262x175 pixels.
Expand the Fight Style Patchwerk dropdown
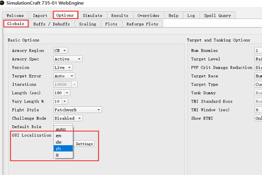coord(78,110)
